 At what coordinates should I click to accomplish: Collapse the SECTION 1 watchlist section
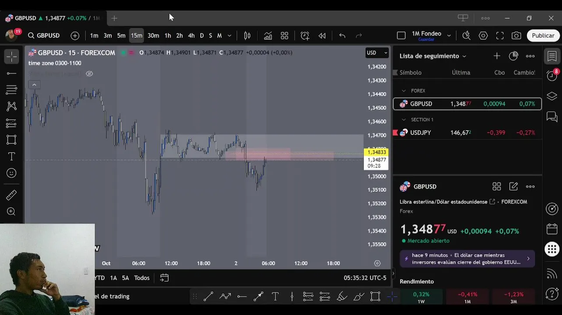click(x=404, y=119)
